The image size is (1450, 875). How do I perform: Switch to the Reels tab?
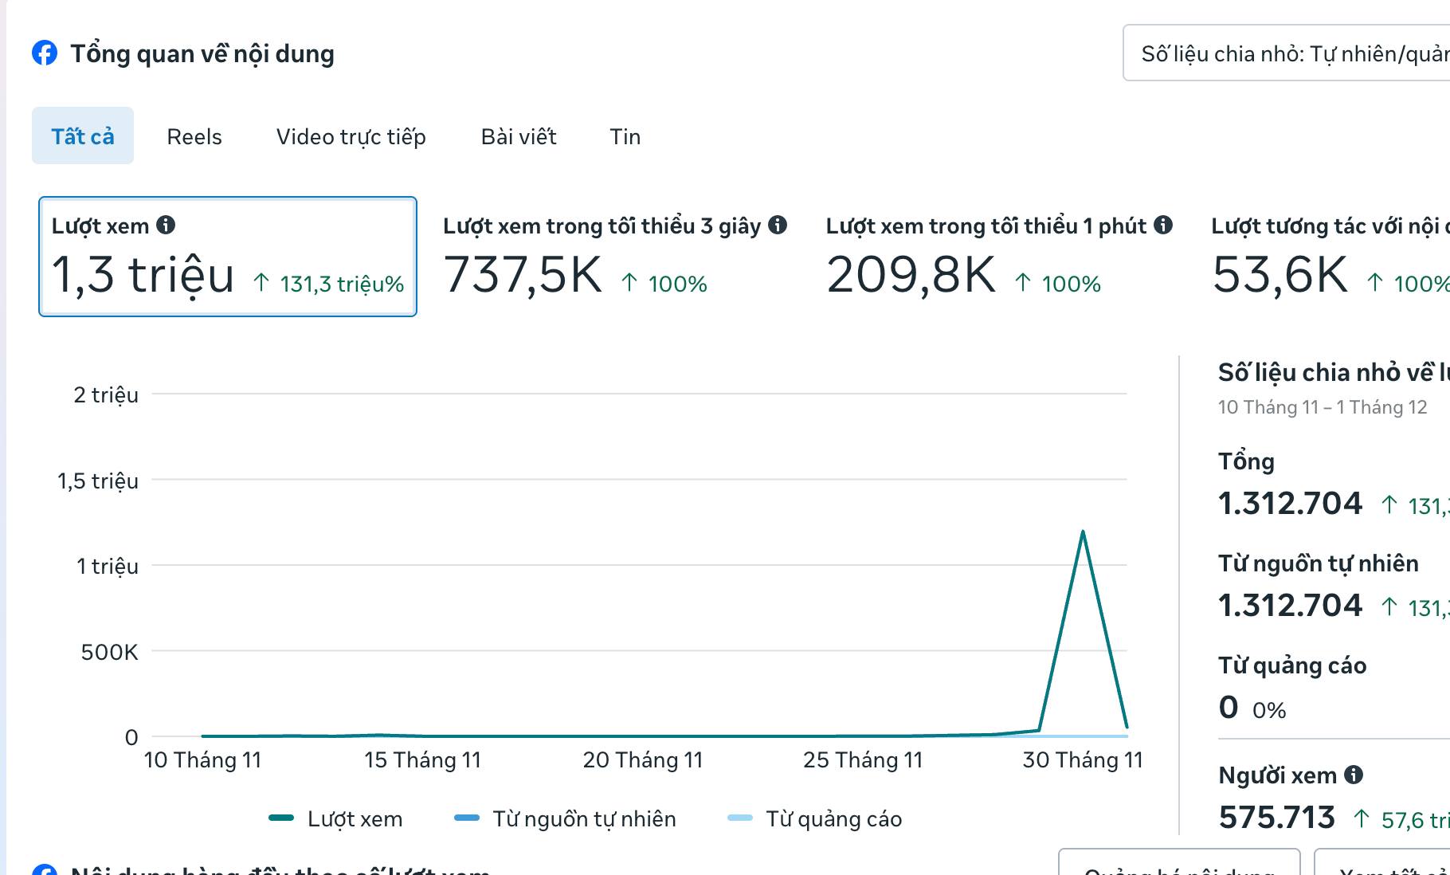(194, 136)
